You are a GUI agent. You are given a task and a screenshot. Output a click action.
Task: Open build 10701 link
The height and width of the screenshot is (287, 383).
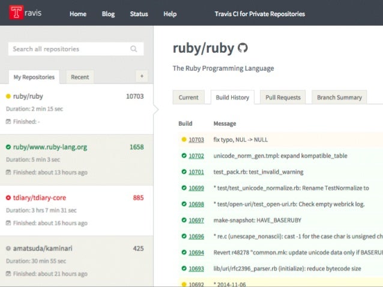pos(196,172)
